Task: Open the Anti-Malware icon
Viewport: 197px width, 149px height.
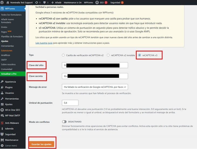Action: 2,123
